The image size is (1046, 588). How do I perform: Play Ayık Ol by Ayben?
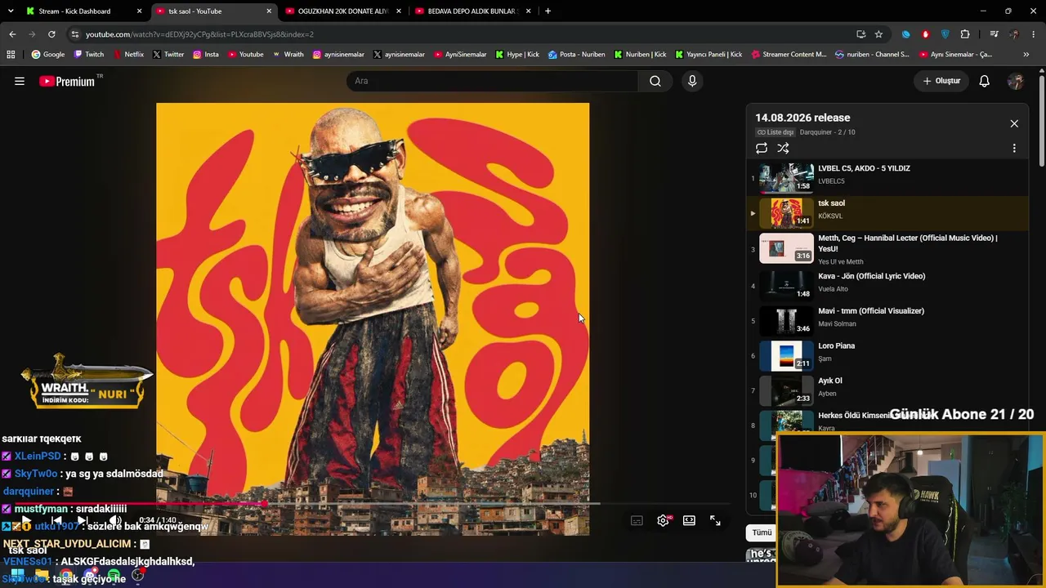(888, 390)
